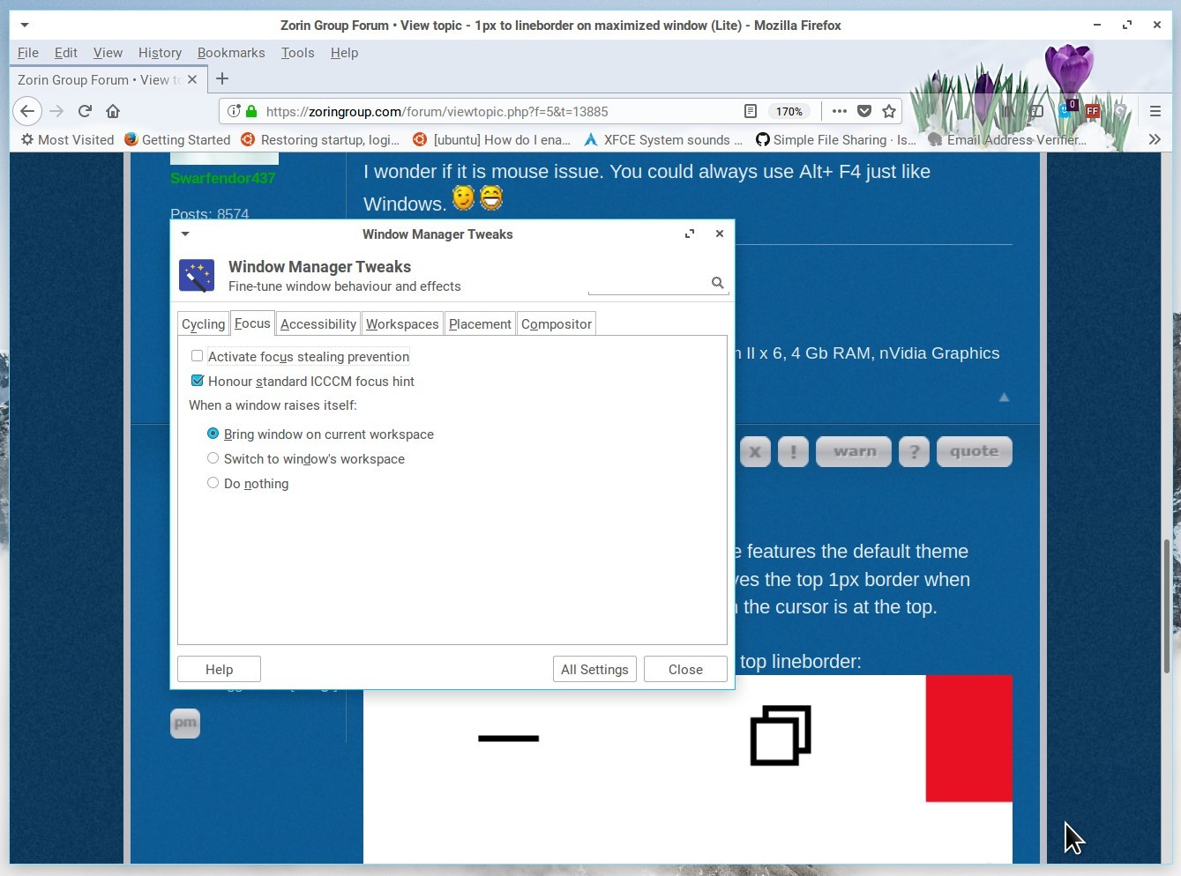Open the Window Manager Tweaks window menu arrow
The image size is (1181, 876).
(185, 234)
